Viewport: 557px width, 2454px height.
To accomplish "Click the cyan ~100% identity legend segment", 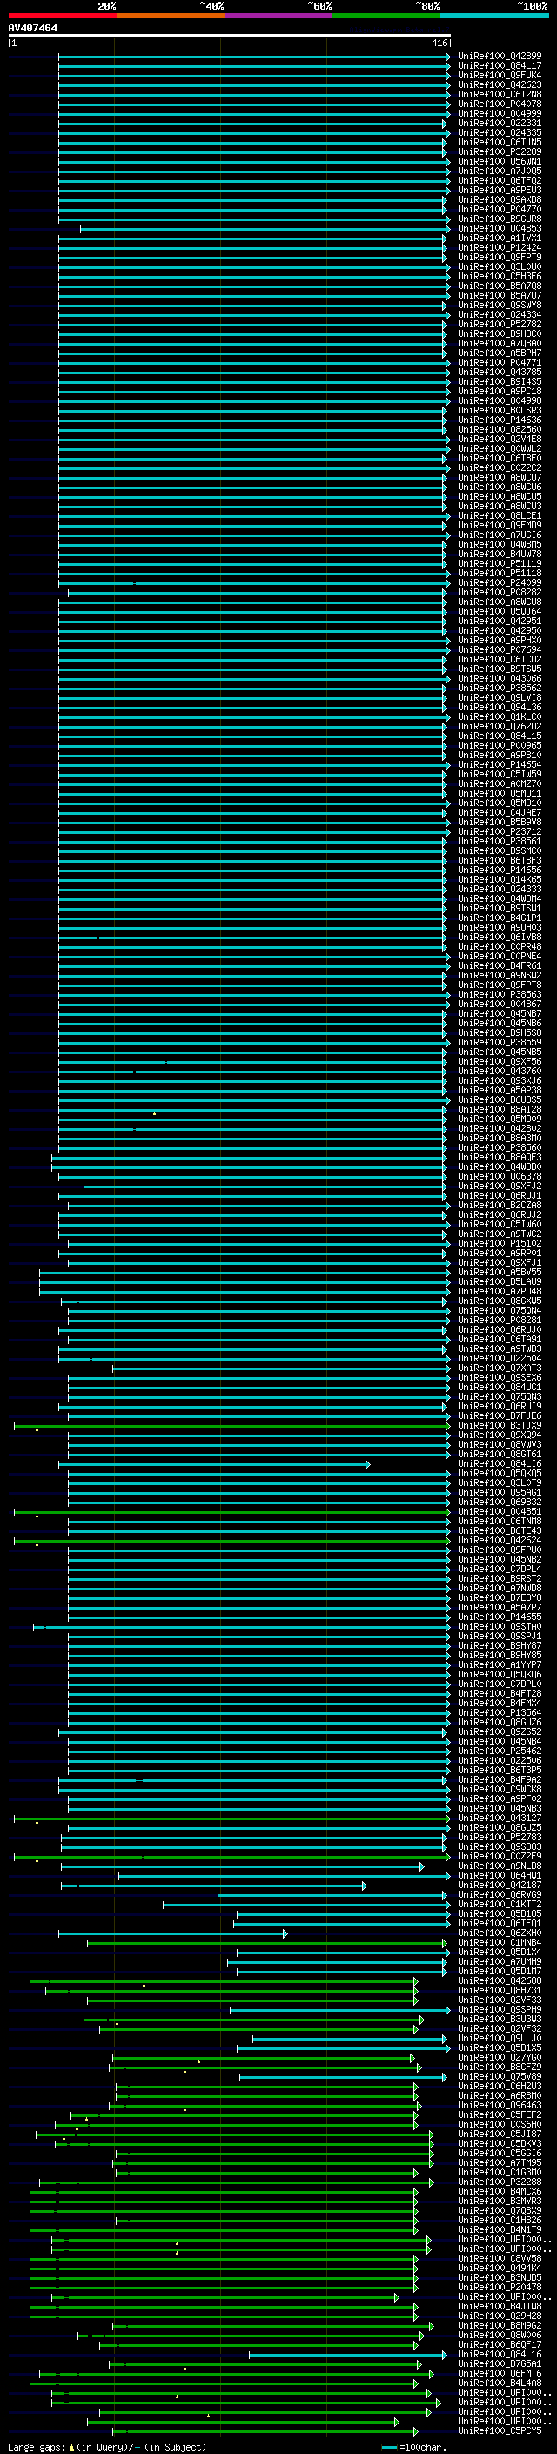I will 494,16.
